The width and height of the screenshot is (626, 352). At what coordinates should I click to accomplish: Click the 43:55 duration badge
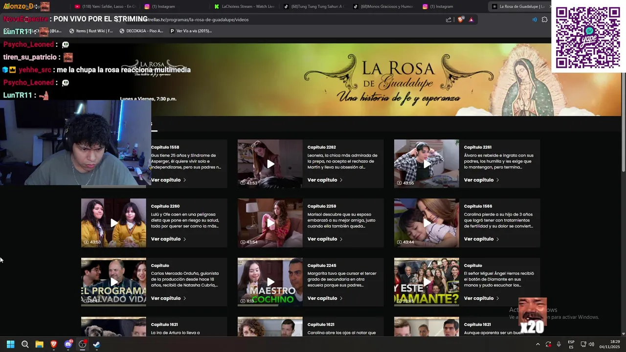pyautogui.click(x=405, y=183)
